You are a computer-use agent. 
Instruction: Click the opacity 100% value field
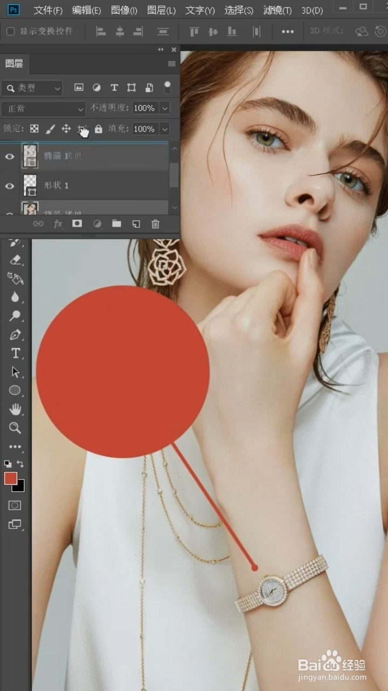click(144, 109)
